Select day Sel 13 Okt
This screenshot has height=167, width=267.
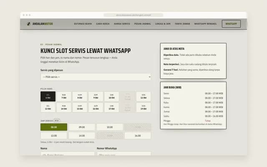tap(48, 108)
